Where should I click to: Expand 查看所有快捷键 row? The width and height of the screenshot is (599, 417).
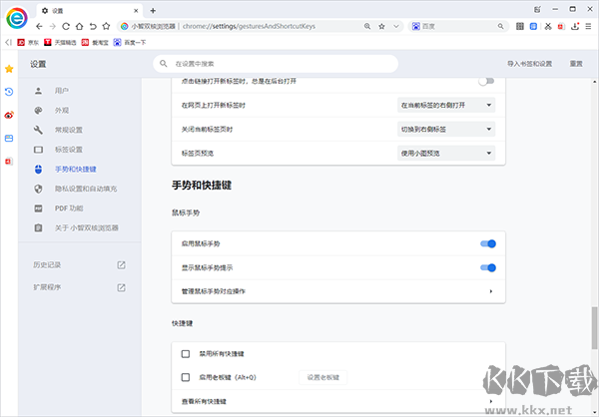click(x=338, y=401)
